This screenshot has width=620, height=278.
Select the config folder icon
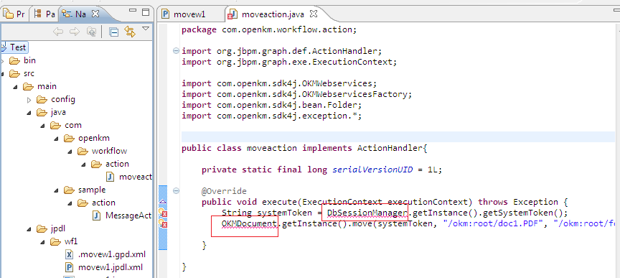tap(42, 99)
